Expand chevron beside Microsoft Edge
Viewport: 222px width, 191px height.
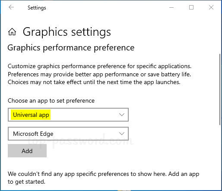click(122, 134)
